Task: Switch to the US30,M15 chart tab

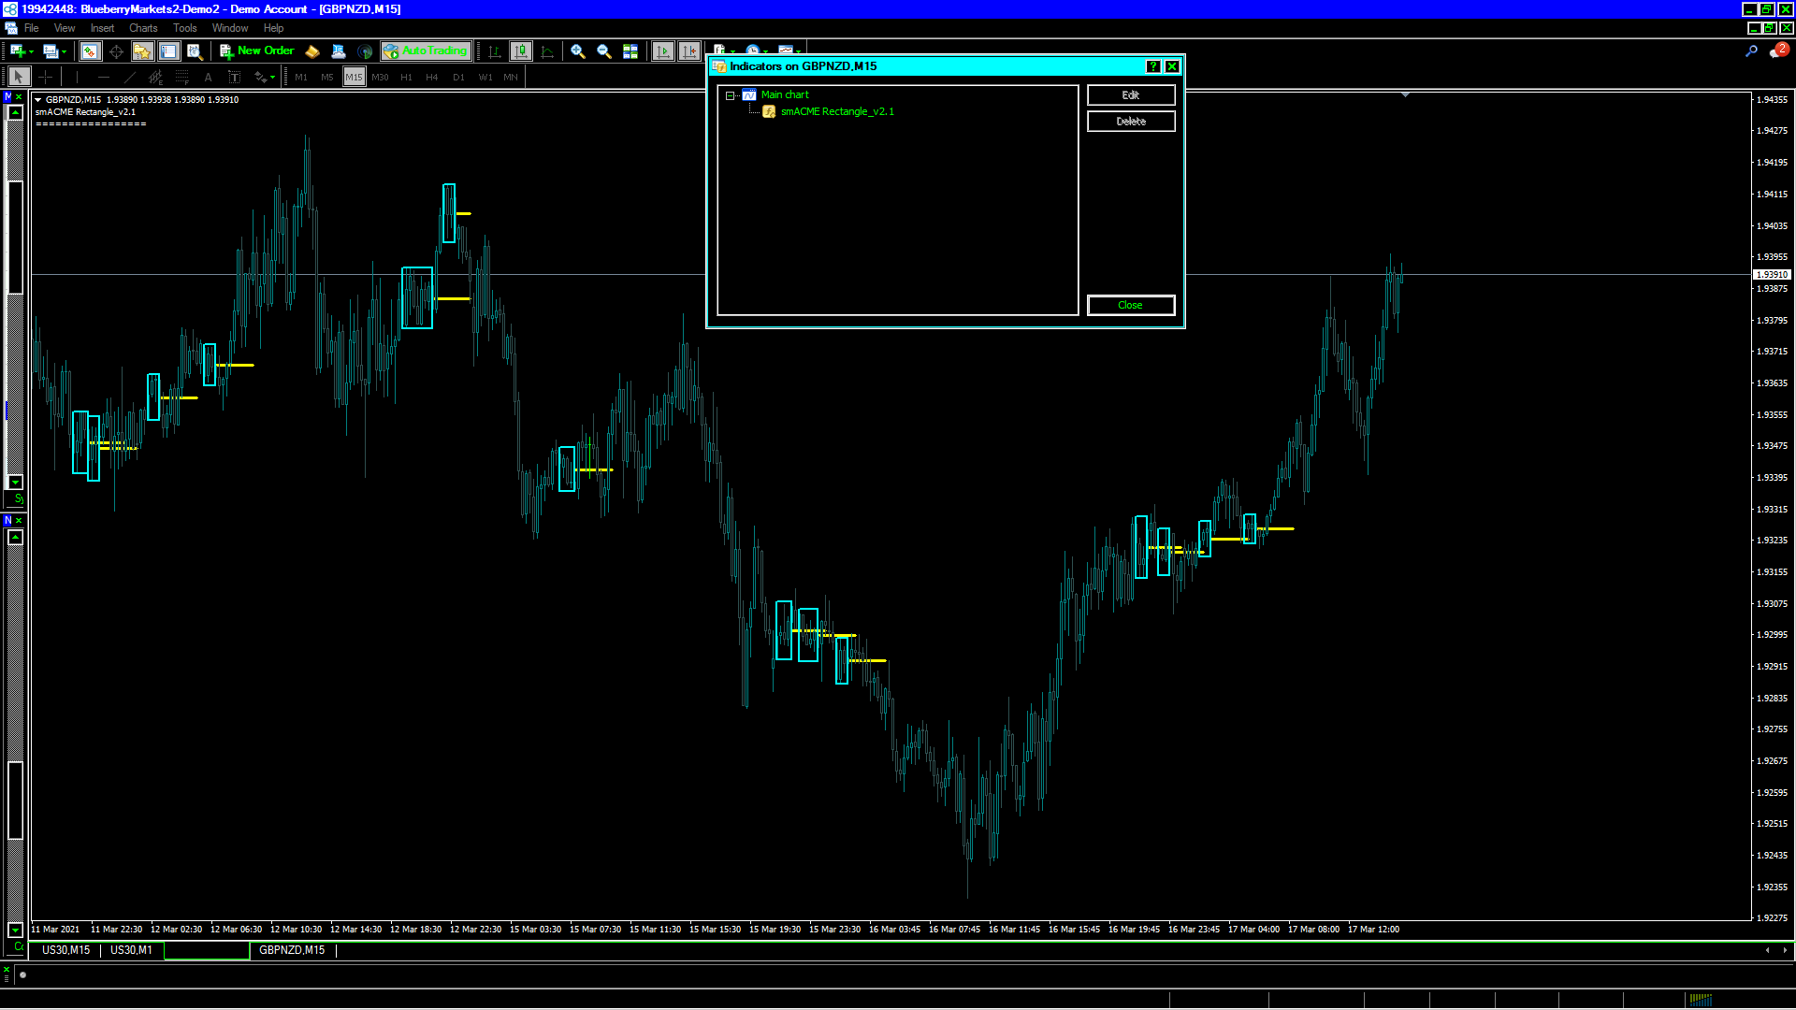Action: pyautogui.click(x=65, y=950)
